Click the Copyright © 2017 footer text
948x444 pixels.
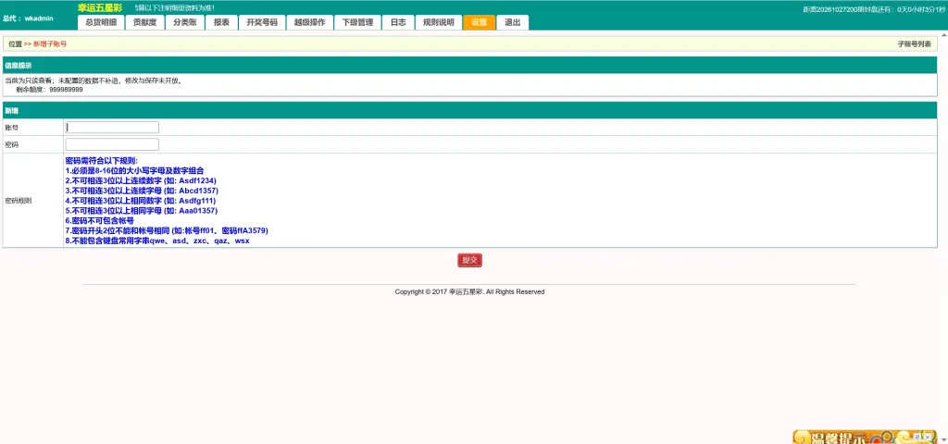469,291
